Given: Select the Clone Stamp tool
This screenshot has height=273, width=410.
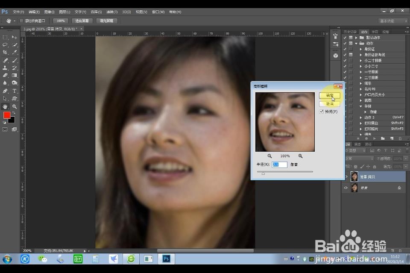Looking at the screenshot, I should 5,68.
